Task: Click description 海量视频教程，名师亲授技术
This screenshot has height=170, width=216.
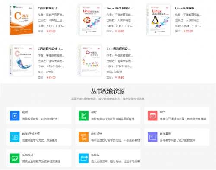Action: (40, 119)
